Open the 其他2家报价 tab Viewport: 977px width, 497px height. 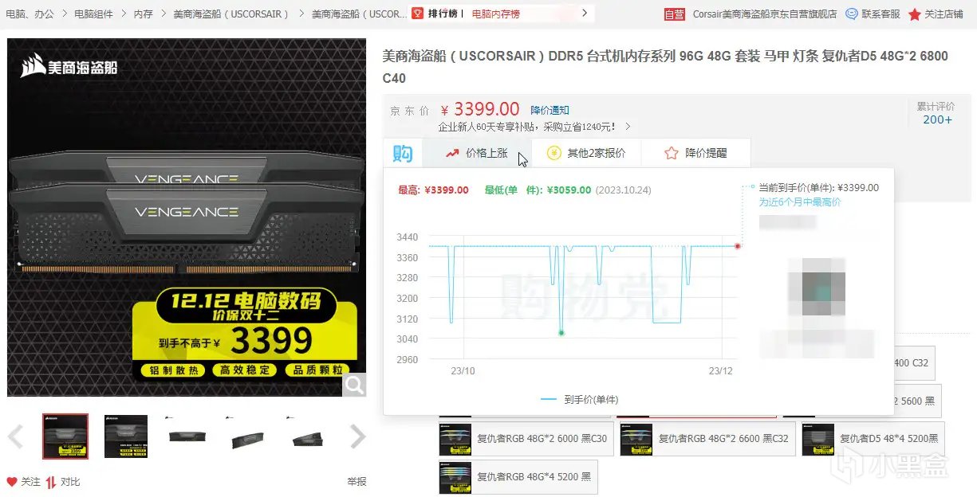[586, 153]
